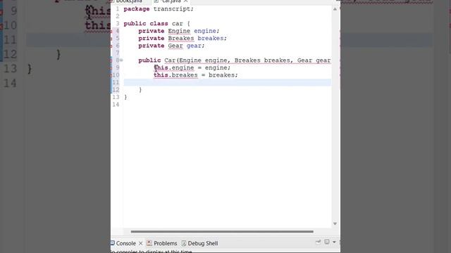Click 'this.breakes' on line 10
Image resolution: width=451 pixels, height=253 pixels.
(x=175, y=75)
